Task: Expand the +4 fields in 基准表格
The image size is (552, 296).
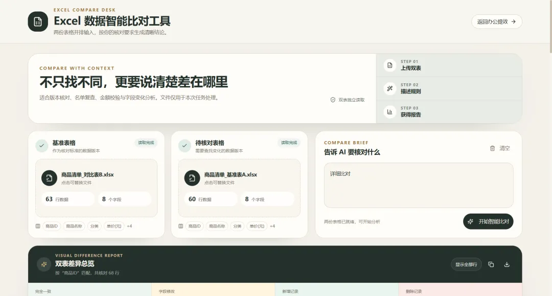Action: click(129, 226)
